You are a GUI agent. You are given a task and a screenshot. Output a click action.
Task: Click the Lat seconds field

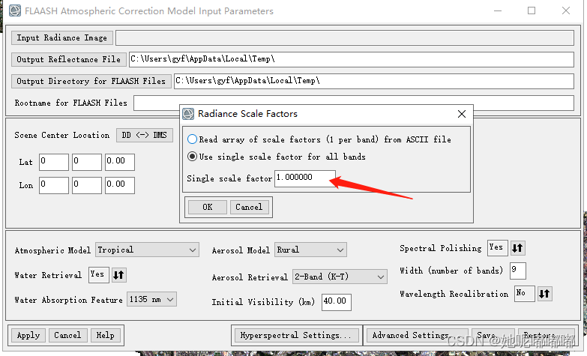coord(120,162)
